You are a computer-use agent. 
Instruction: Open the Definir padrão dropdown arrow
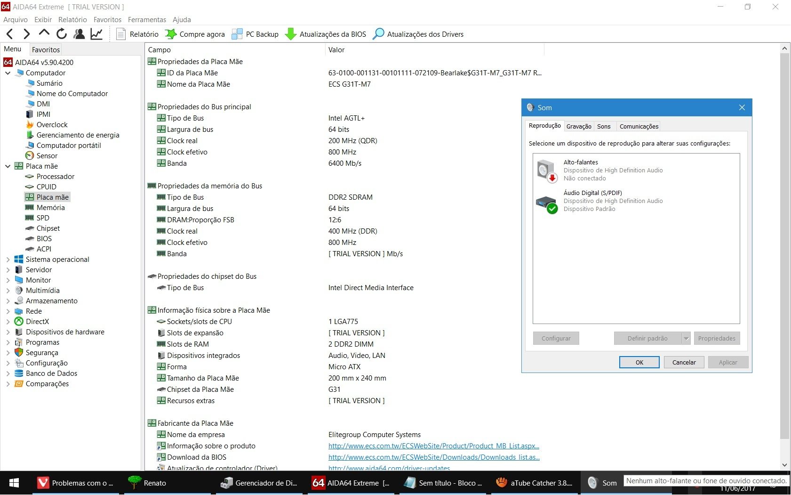pos(686,338)
